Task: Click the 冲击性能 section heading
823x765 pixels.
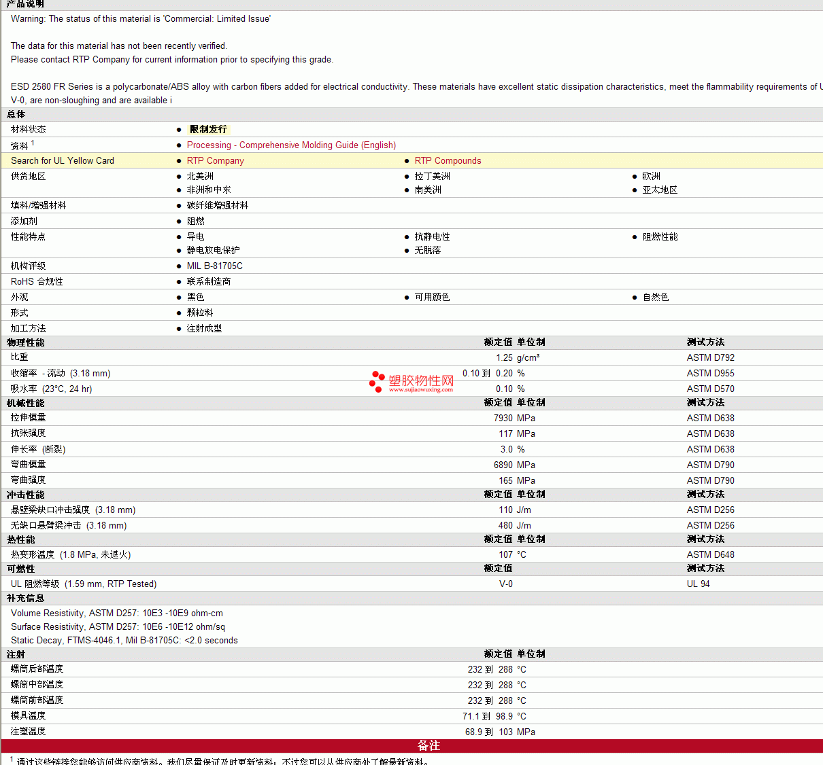Action: click(25, 495)
